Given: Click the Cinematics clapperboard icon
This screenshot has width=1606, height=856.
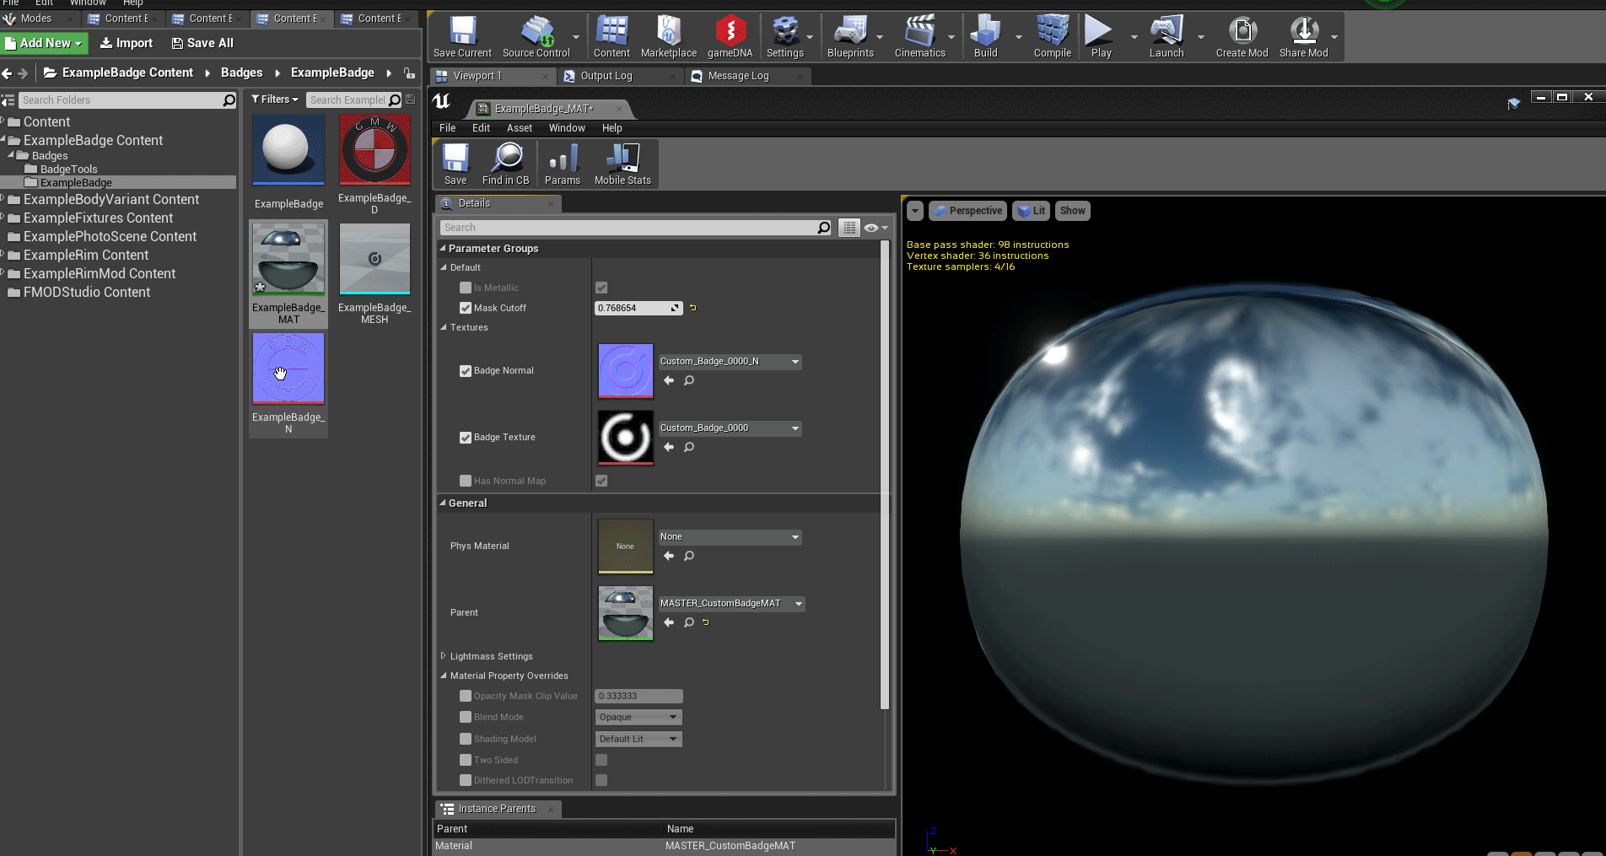Looking at the screenshot, I should [x=919, y=32].
